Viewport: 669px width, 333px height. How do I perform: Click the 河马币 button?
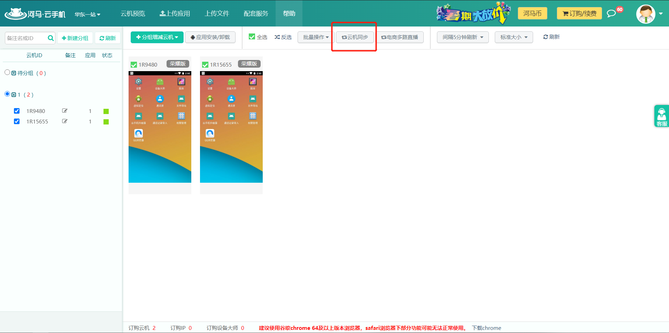tap(532, 14)
